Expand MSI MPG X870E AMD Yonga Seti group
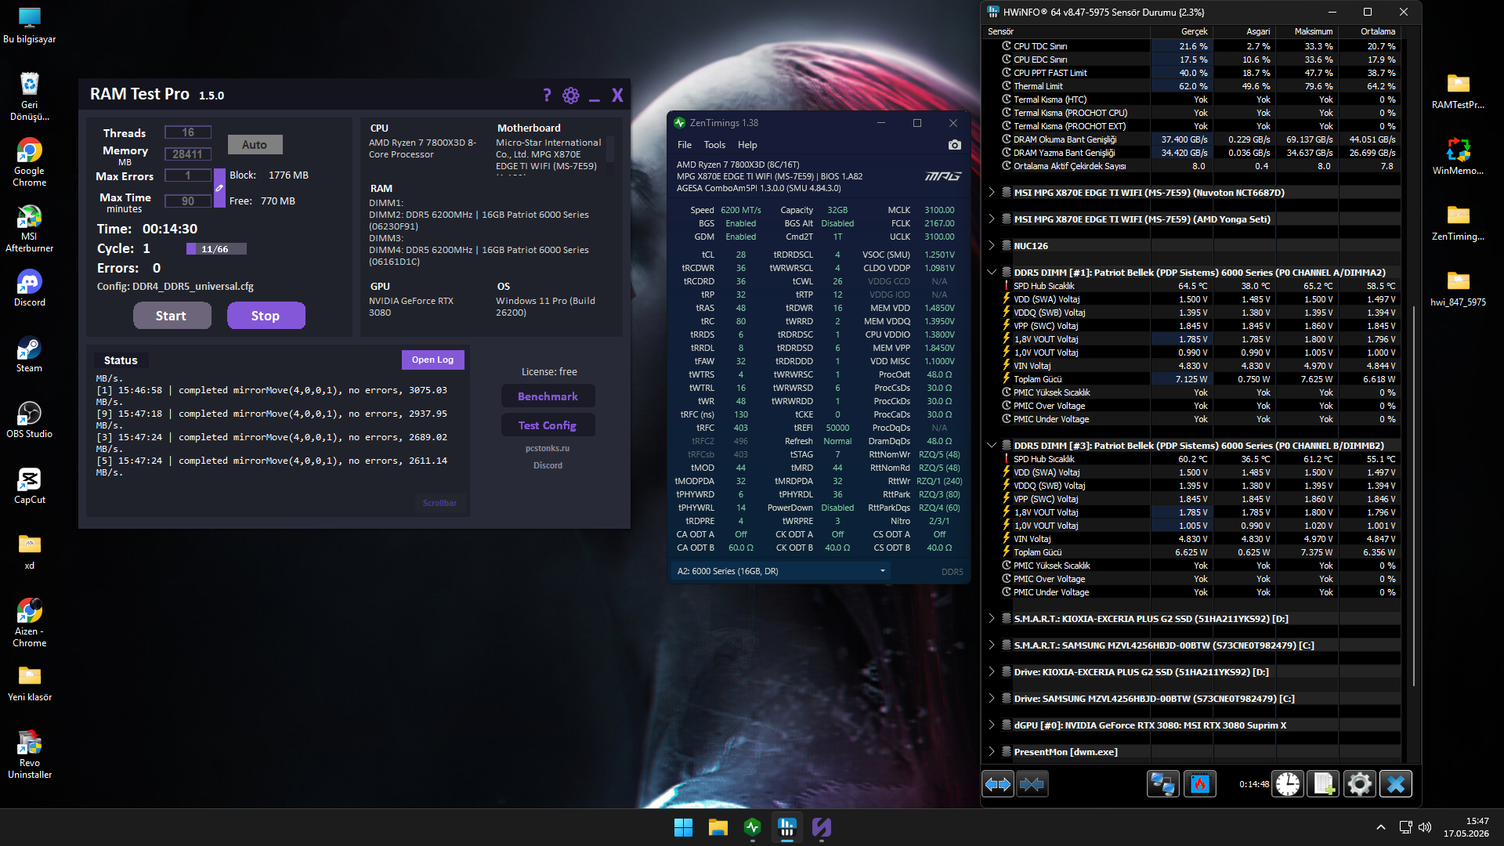1504x846 pixels. (x=992, y=219)
